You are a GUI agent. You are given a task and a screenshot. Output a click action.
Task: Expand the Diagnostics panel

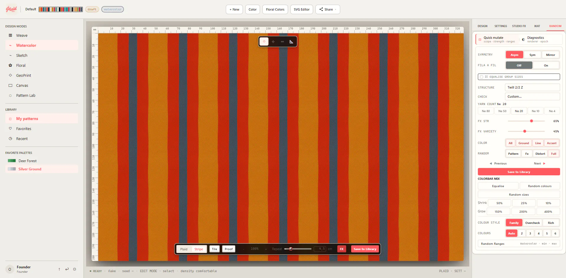coord(541,39)
